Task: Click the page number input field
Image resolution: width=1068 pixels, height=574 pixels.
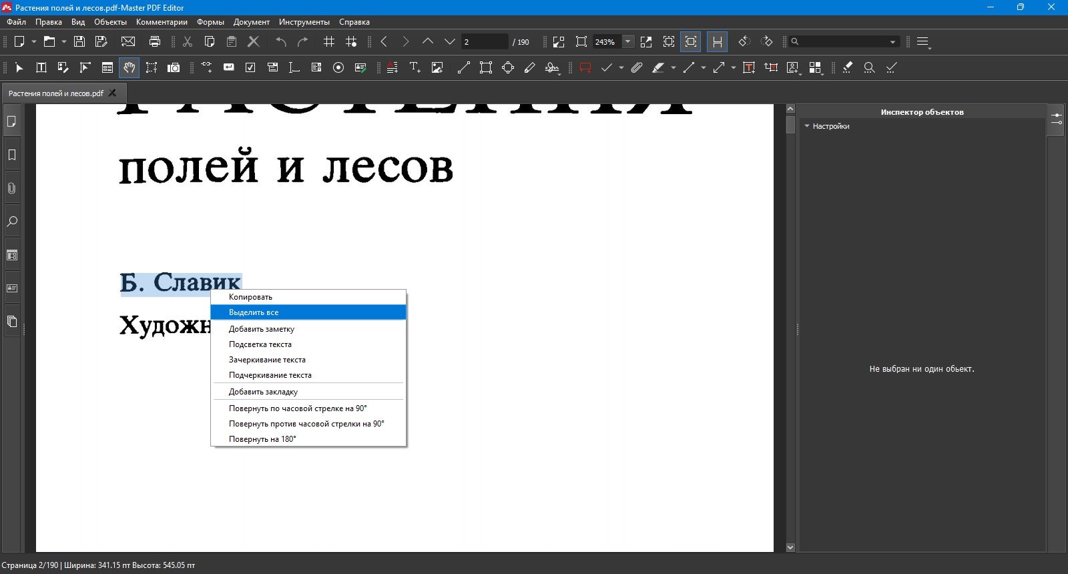Action: [x=485, y=41]
